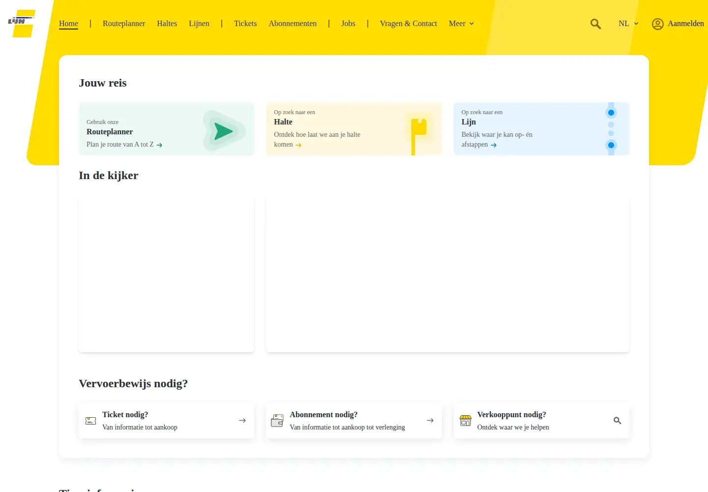The height and width of the screenshot is (492, 708).
Task: Click 'Van informatie tot aankoop tot verlenging' text
Action: pos(348,428)
